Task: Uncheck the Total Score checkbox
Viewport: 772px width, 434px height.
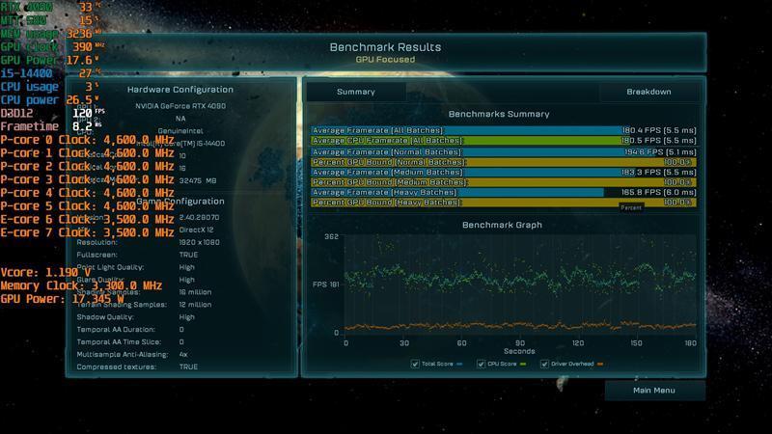Action: [x=414, y=364]
